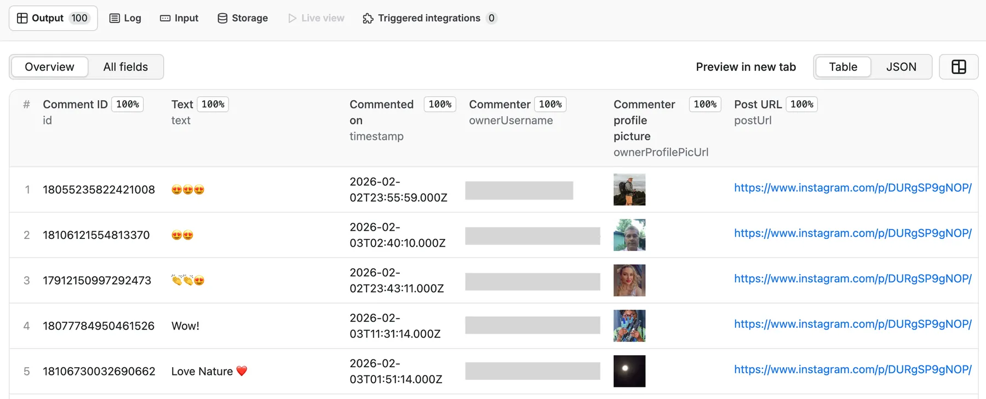Click profile picture thumbnail in row 2

tap(629, 235)
